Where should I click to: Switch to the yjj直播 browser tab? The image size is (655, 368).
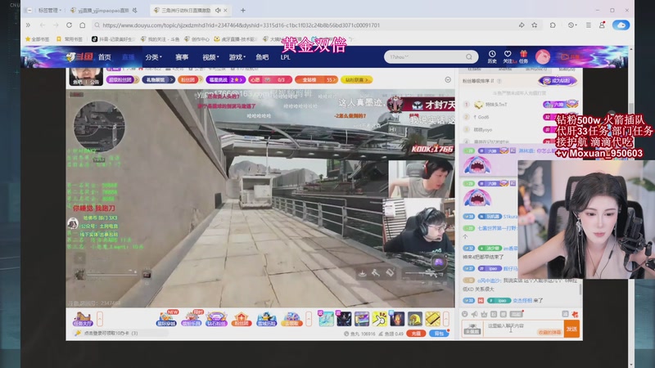pyautogui.click(x=103, y=10)
